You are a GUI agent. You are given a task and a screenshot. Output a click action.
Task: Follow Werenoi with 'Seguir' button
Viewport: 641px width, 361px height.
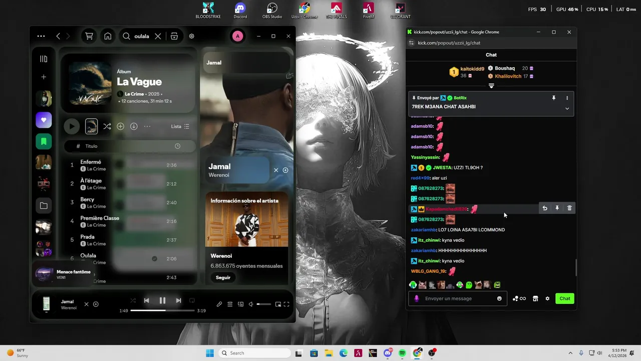(223, 277)
